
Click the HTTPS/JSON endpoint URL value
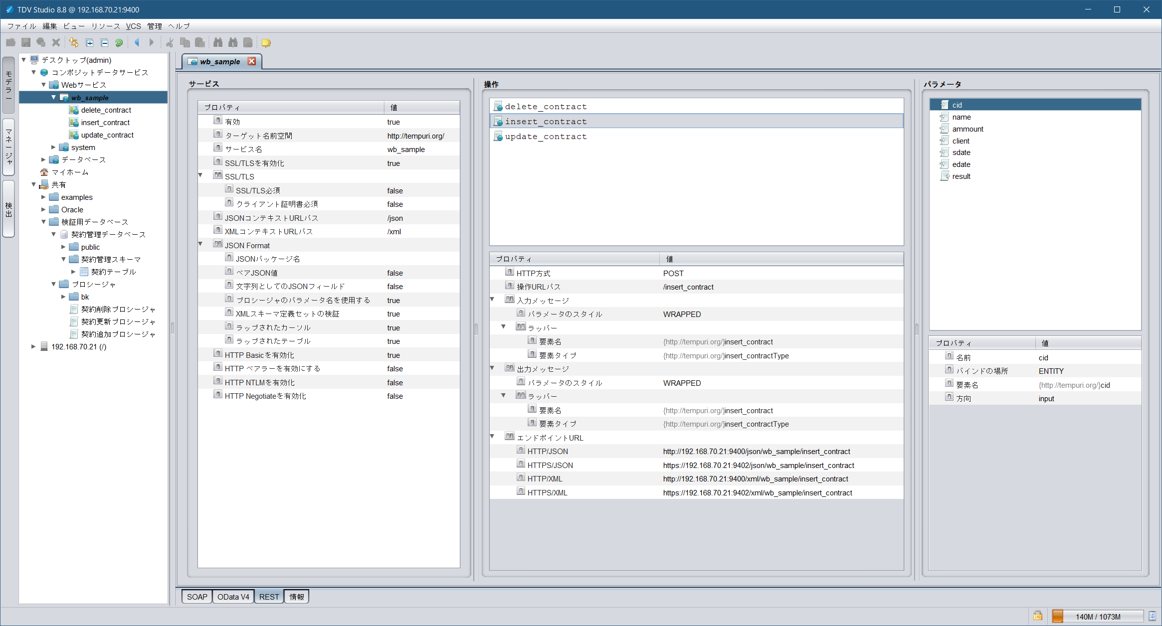[x=759, y=465]
